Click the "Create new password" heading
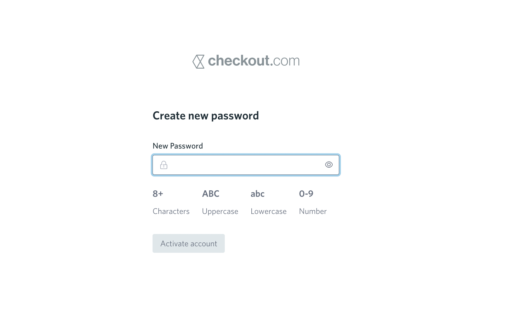Viewport: 515px width, 312px height. click(206, 116)
